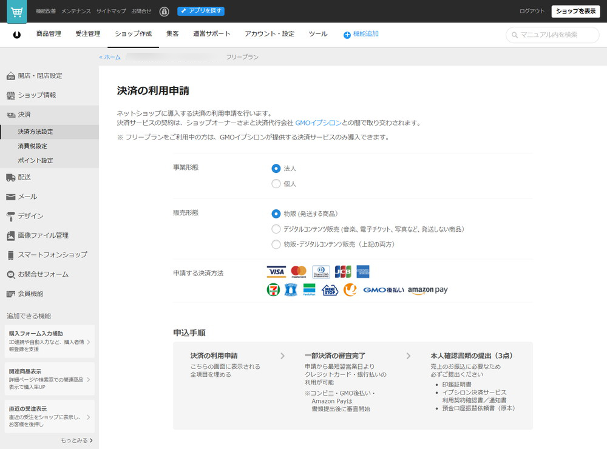Click the Diners Club logo
The width and height of the screenshot is (607, 449).
(321, 272)
